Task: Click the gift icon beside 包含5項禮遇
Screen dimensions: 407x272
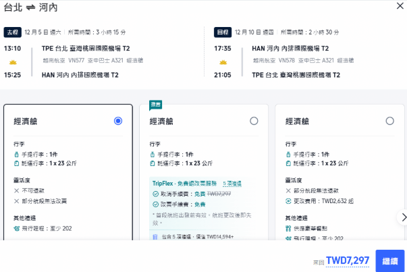Action: pyautogui.click(x=155, y=237)
